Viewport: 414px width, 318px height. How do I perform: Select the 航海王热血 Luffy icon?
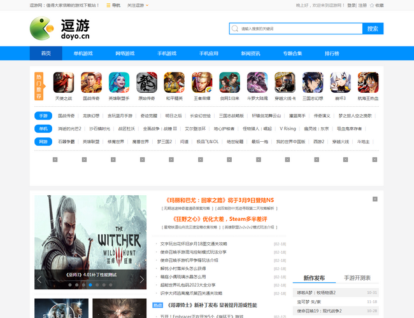(x=368, y=83)
